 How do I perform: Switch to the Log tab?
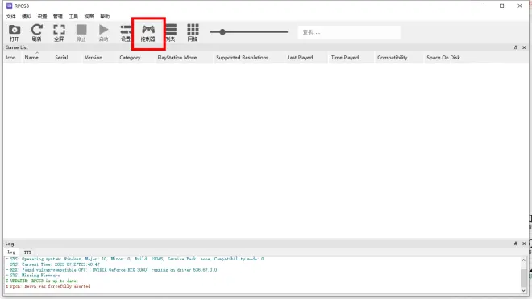(x=11, y=252)
